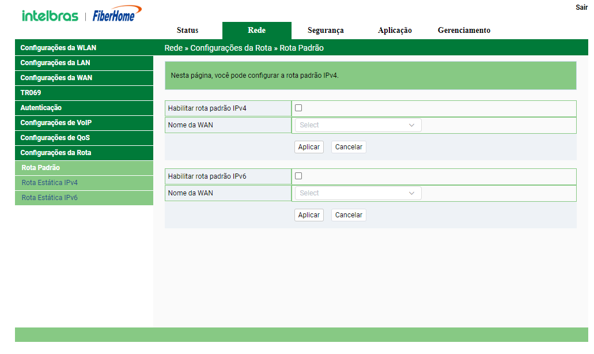Click Aplicar for the IPv4 route
Image resolution: width=594 pixels, height=354 pixels.
click(x=309, y=147)
